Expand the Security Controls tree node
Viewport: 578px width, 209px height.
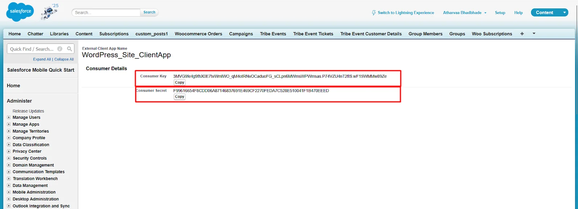[9, 158]
